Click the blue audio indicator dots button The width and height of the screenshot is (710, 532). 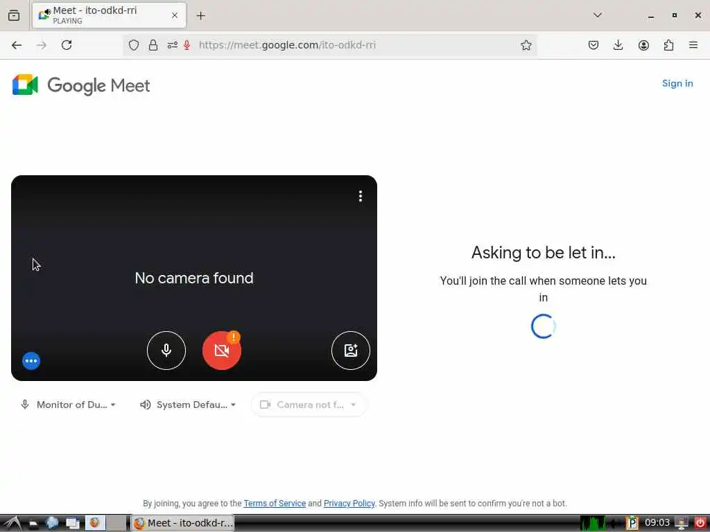pos(31,360)
